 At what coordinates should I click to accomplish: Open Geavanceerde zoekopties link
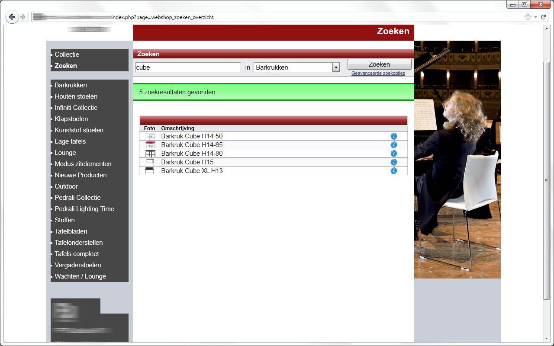378,73
